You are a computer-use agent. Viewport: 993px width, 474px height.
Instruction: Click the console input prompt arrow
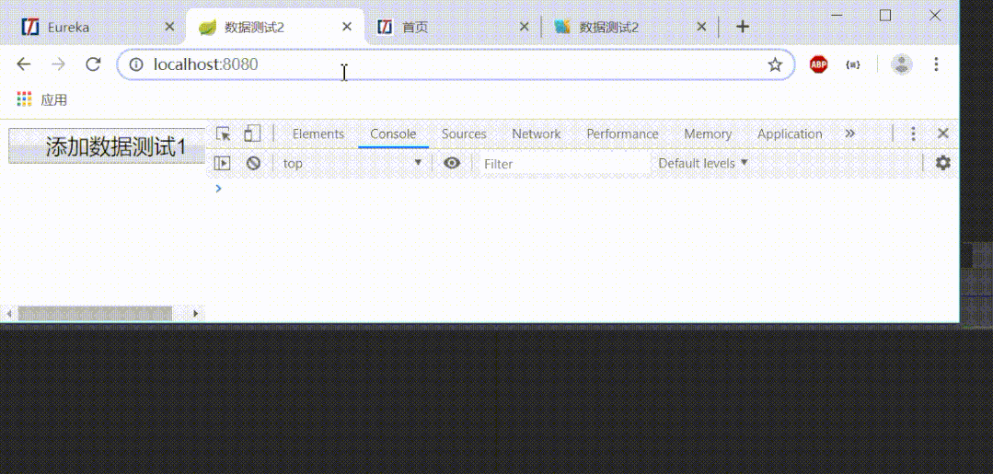(218, 188)
